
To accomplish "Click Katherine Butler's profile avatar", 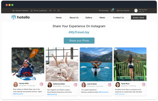I will click(50, 85).
